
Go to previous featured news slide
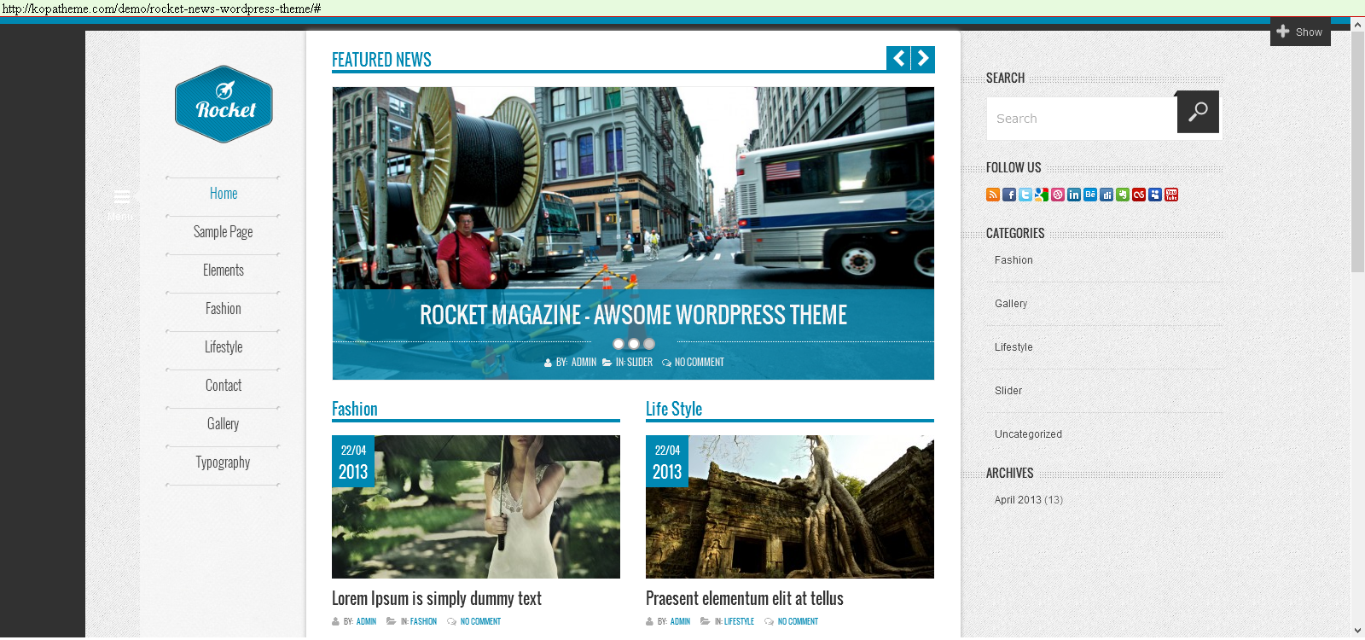coord(898,59)
